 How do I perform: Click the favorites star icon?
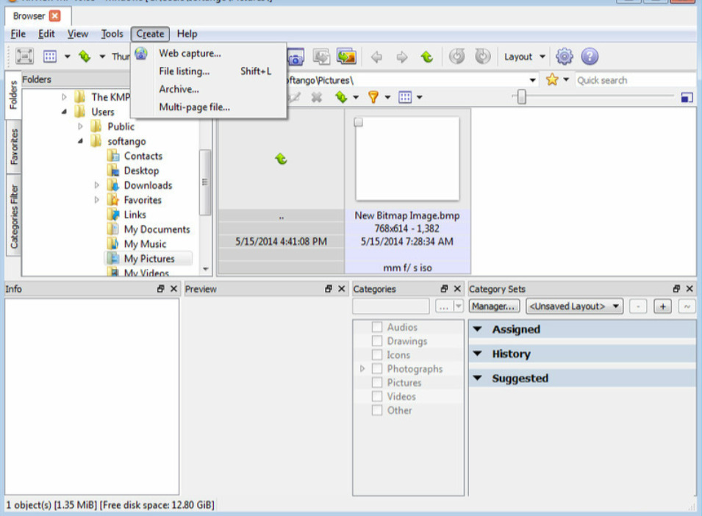[552, 79]
